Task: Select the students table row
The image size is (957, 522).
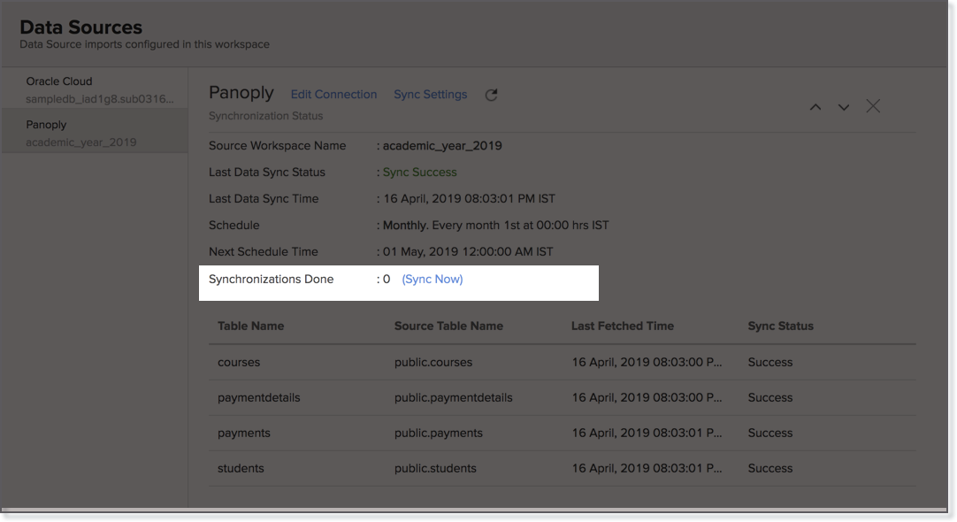Action: tap(241, 468)
